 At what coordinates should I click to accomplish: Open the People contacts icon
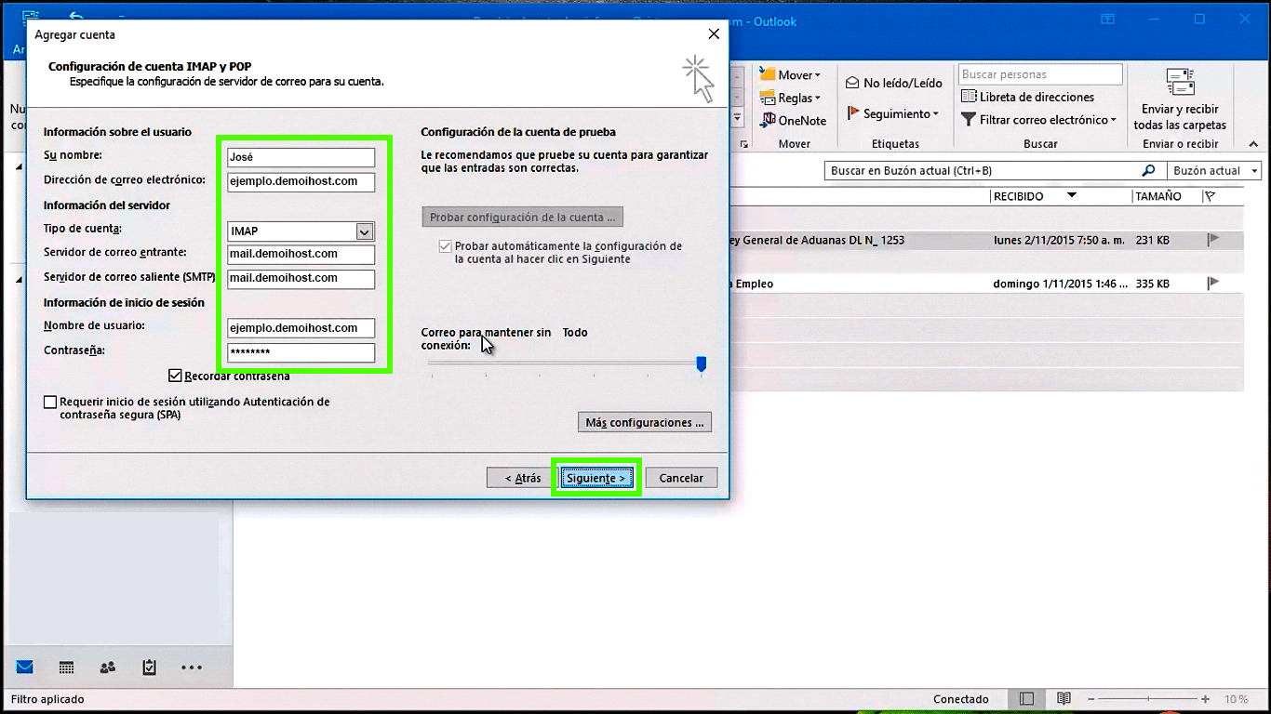[108, 668]
